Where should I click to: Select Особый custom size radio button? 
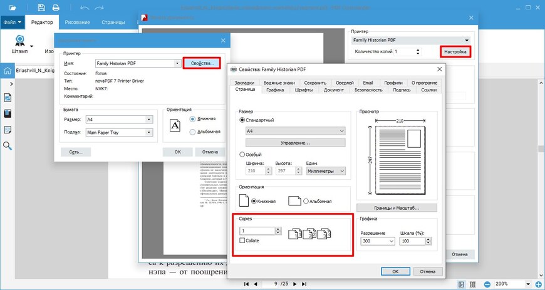(x=242, y=154)
